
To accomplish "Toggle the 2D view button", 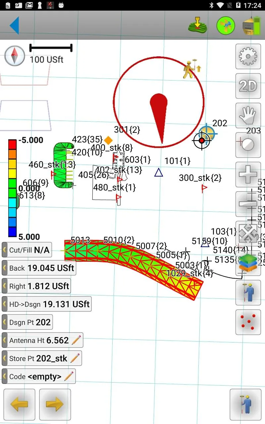I will click(x=248, y=86).
